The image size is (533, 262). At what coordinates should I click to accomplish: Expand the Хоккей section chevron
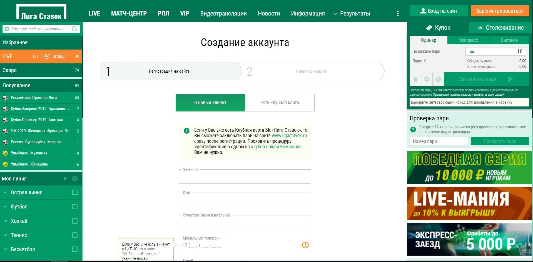tap(5, 221)
